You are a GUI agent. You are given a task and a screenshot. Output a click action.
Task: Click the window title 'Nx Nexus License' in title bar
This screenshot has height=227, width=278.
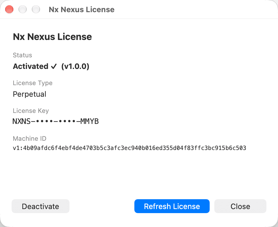pyautogui.click(x=82, y=10)
